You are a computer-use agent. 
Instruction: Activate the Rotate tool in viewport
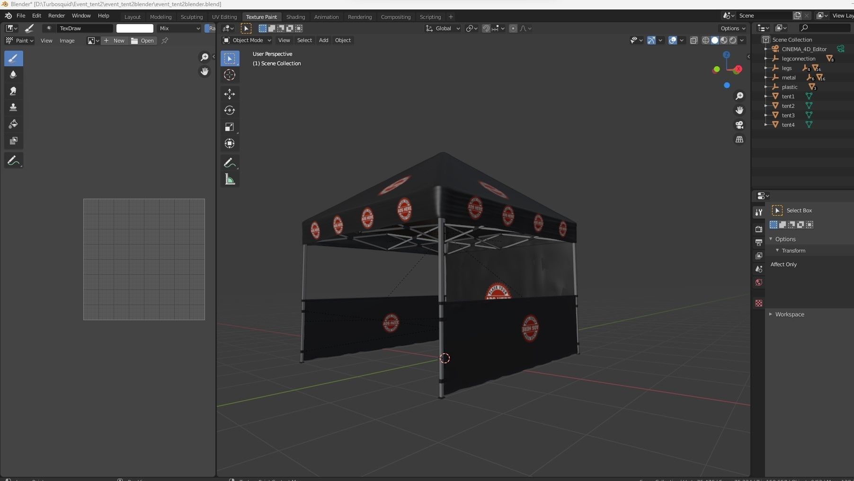[230, 110]
